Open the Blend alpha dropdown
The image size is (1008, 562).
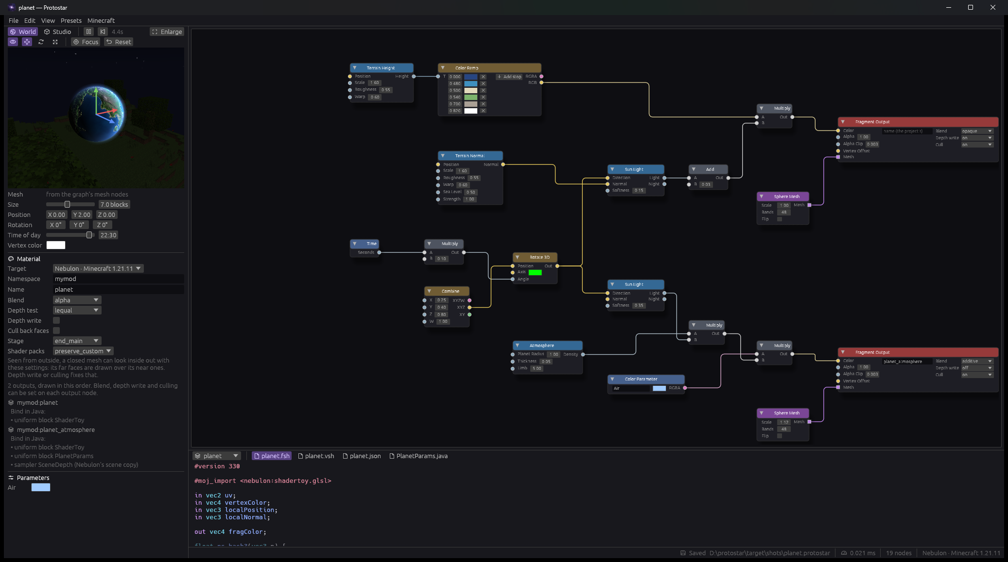tap(77, 300)
